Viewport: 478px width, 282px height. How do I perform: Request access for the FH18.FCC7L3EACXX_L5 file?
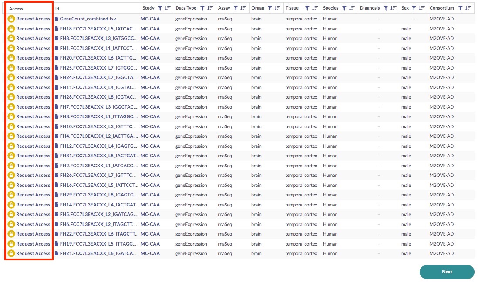pos(33,29)
